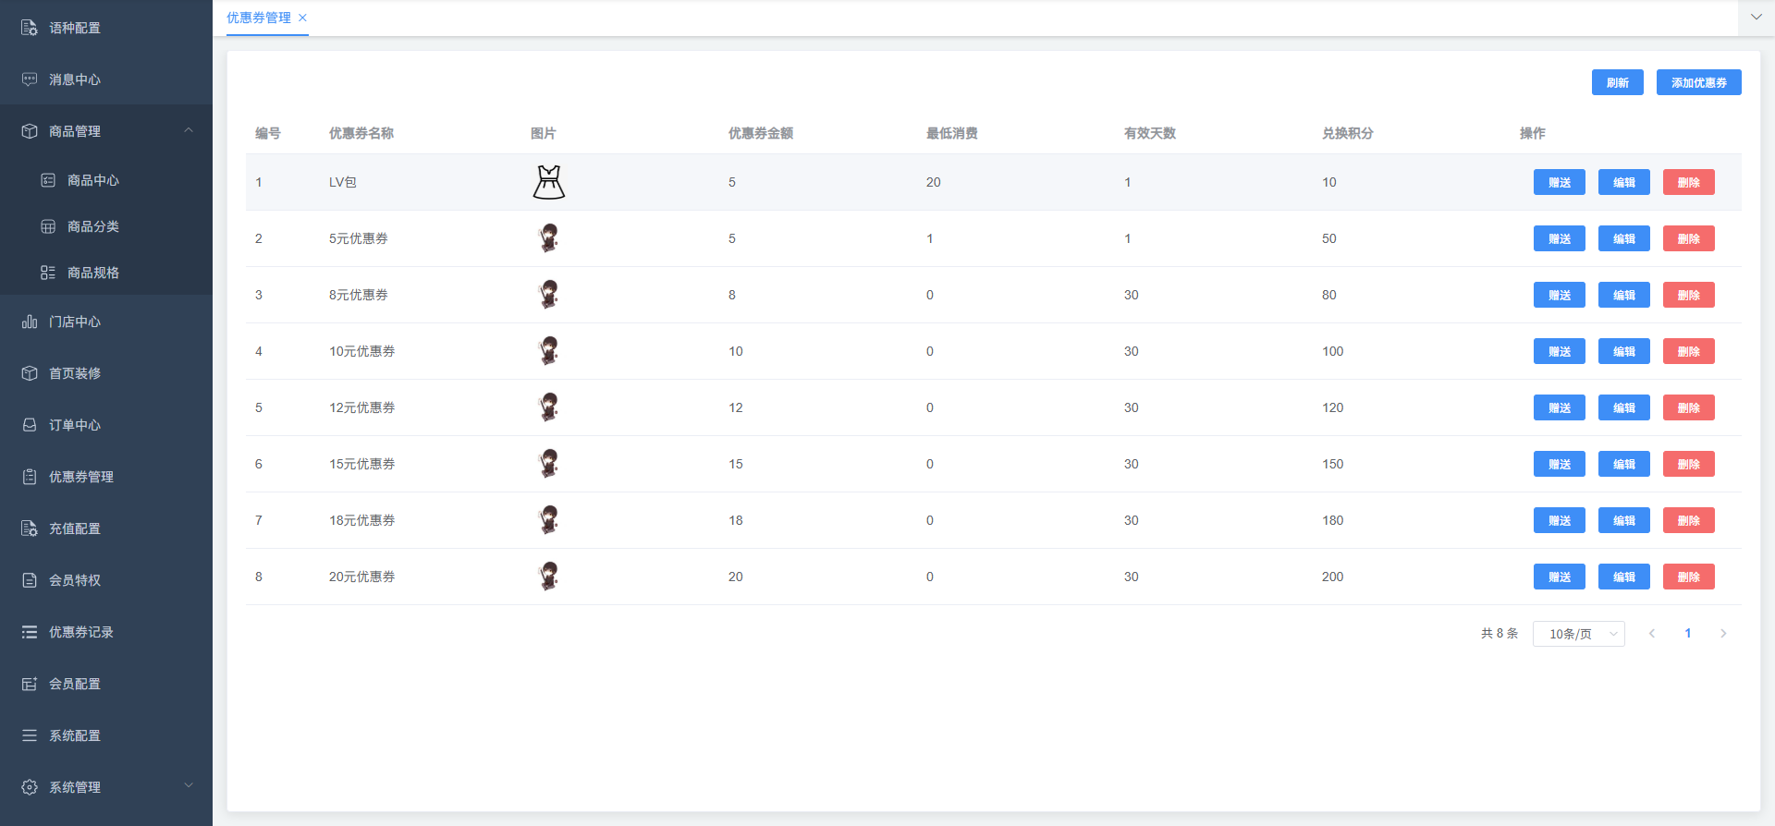This screenshot has width=1775, height=826.
Task: Open the tab list dropdown chevron at top right
Action: [x=1756, y=17]
